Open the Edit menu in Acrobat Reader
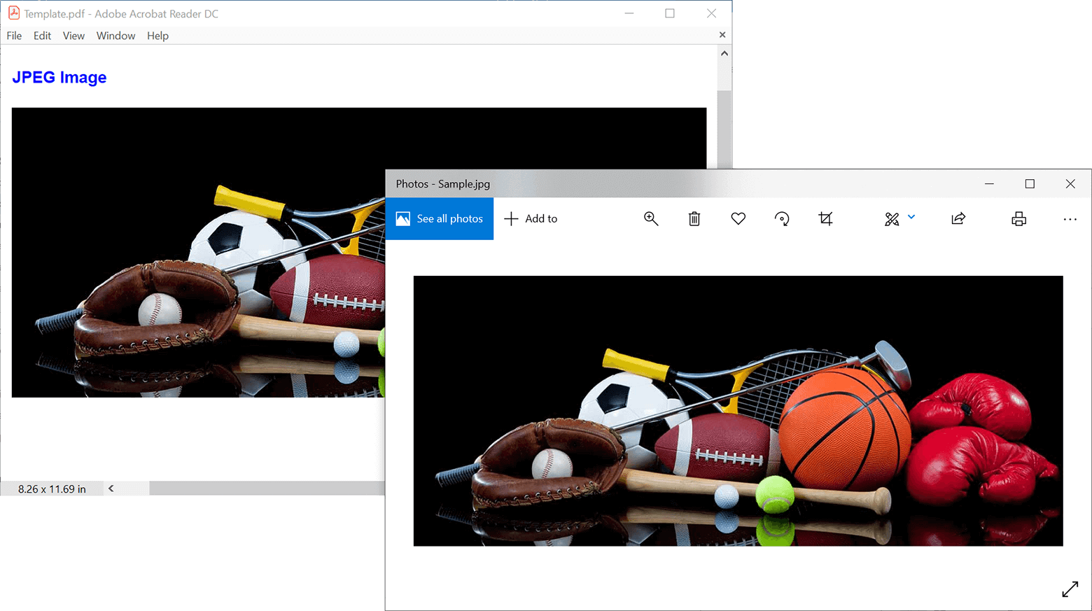 tap(42, 36)
